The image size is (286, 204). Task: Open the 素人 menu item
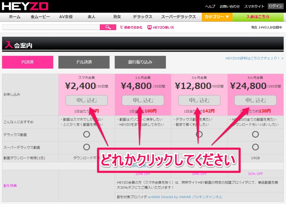tap(91, 17)
